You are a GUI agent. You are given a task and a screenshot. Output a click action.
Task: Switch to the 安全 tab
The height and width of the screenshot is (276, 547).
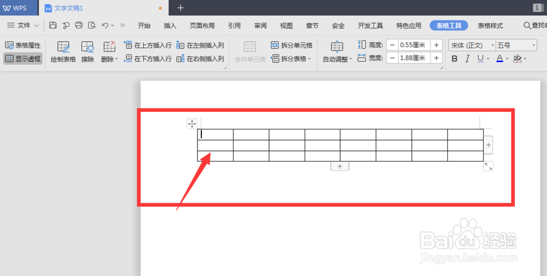(339, 26)
